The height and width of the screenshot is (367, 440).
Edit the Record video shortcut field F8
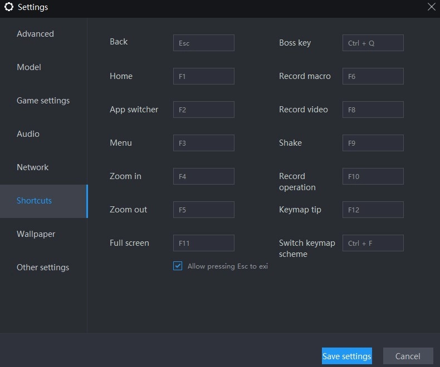(x=373, y=110)
